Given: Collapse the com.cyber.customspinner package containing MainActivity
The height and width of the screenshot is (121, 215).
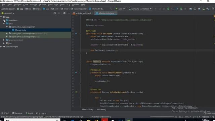Looking at the screenshot, I should pos(7,27).
